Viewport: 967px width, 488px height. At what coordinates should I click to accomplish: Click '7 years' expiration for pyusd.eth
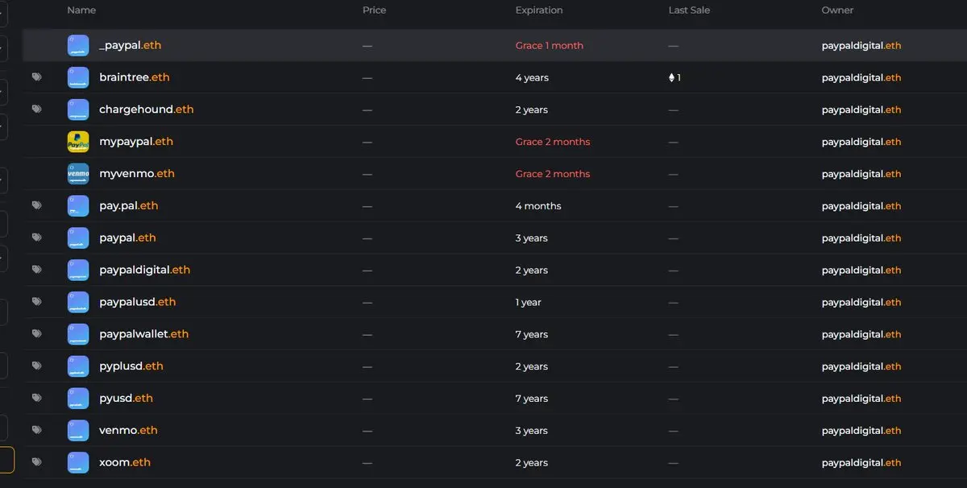click(531, 399)
